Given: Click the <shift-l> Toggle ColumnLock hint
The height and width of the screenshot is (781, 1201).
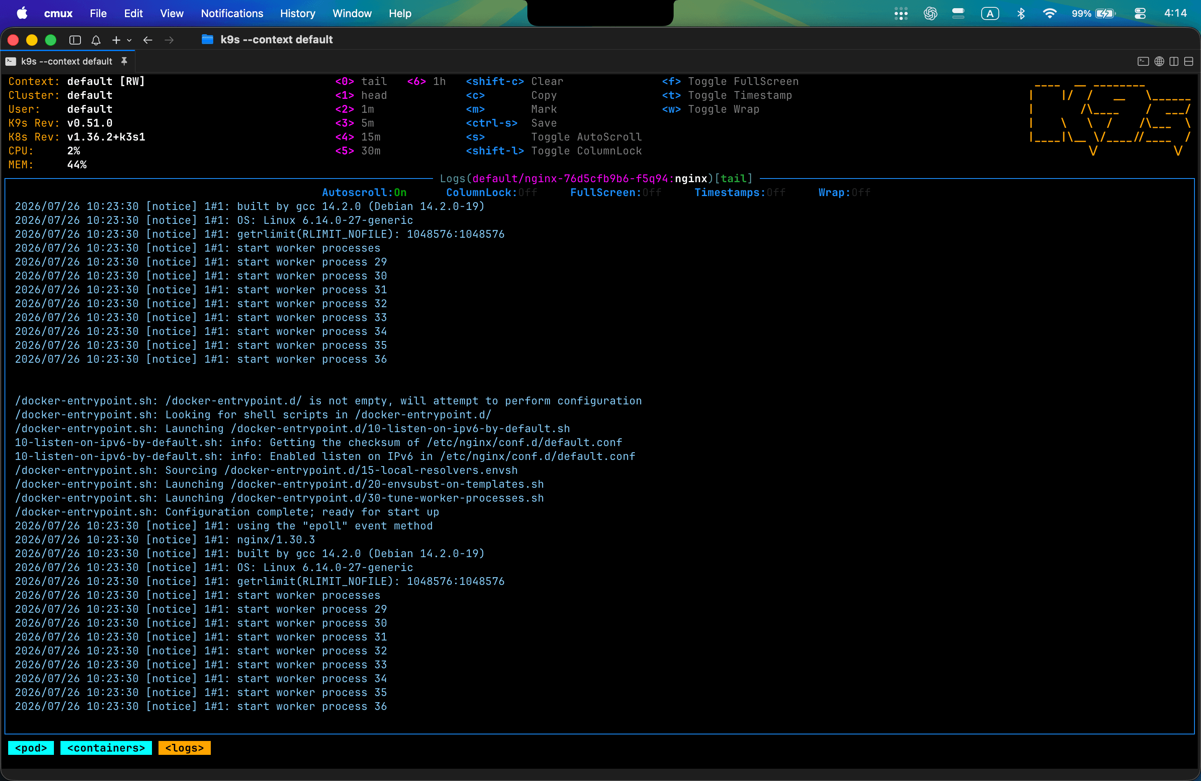Looking at the screenshot, I should tap(554, 150).
